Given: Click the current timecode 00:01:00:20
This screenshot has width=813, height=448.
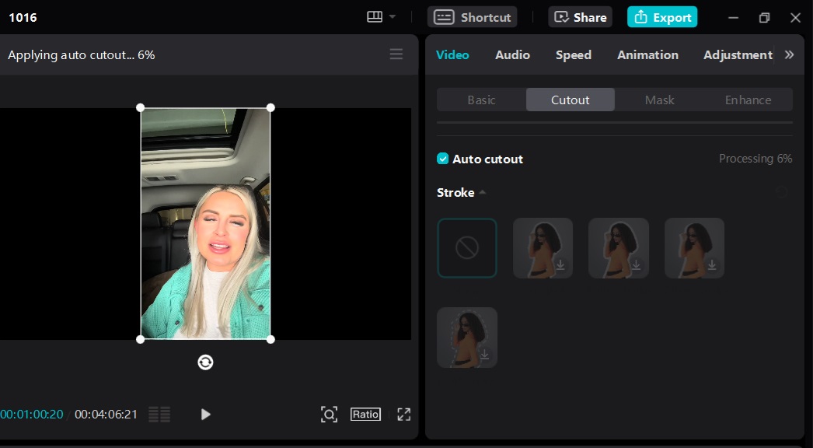Looking at the screenshot, I should pyautogui.click(x=32, y=415).
